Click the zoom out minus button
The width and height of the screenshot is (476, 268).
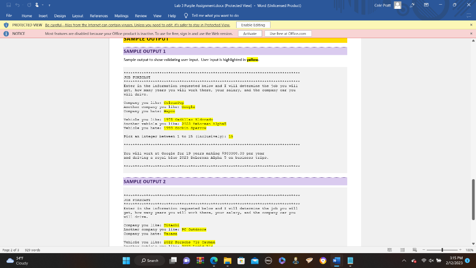click(x=424, y=250)
